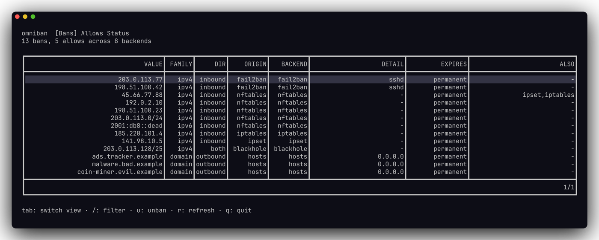Select the 185.220.101.4 ban row
599x240 pixels.
coord(299,133)
